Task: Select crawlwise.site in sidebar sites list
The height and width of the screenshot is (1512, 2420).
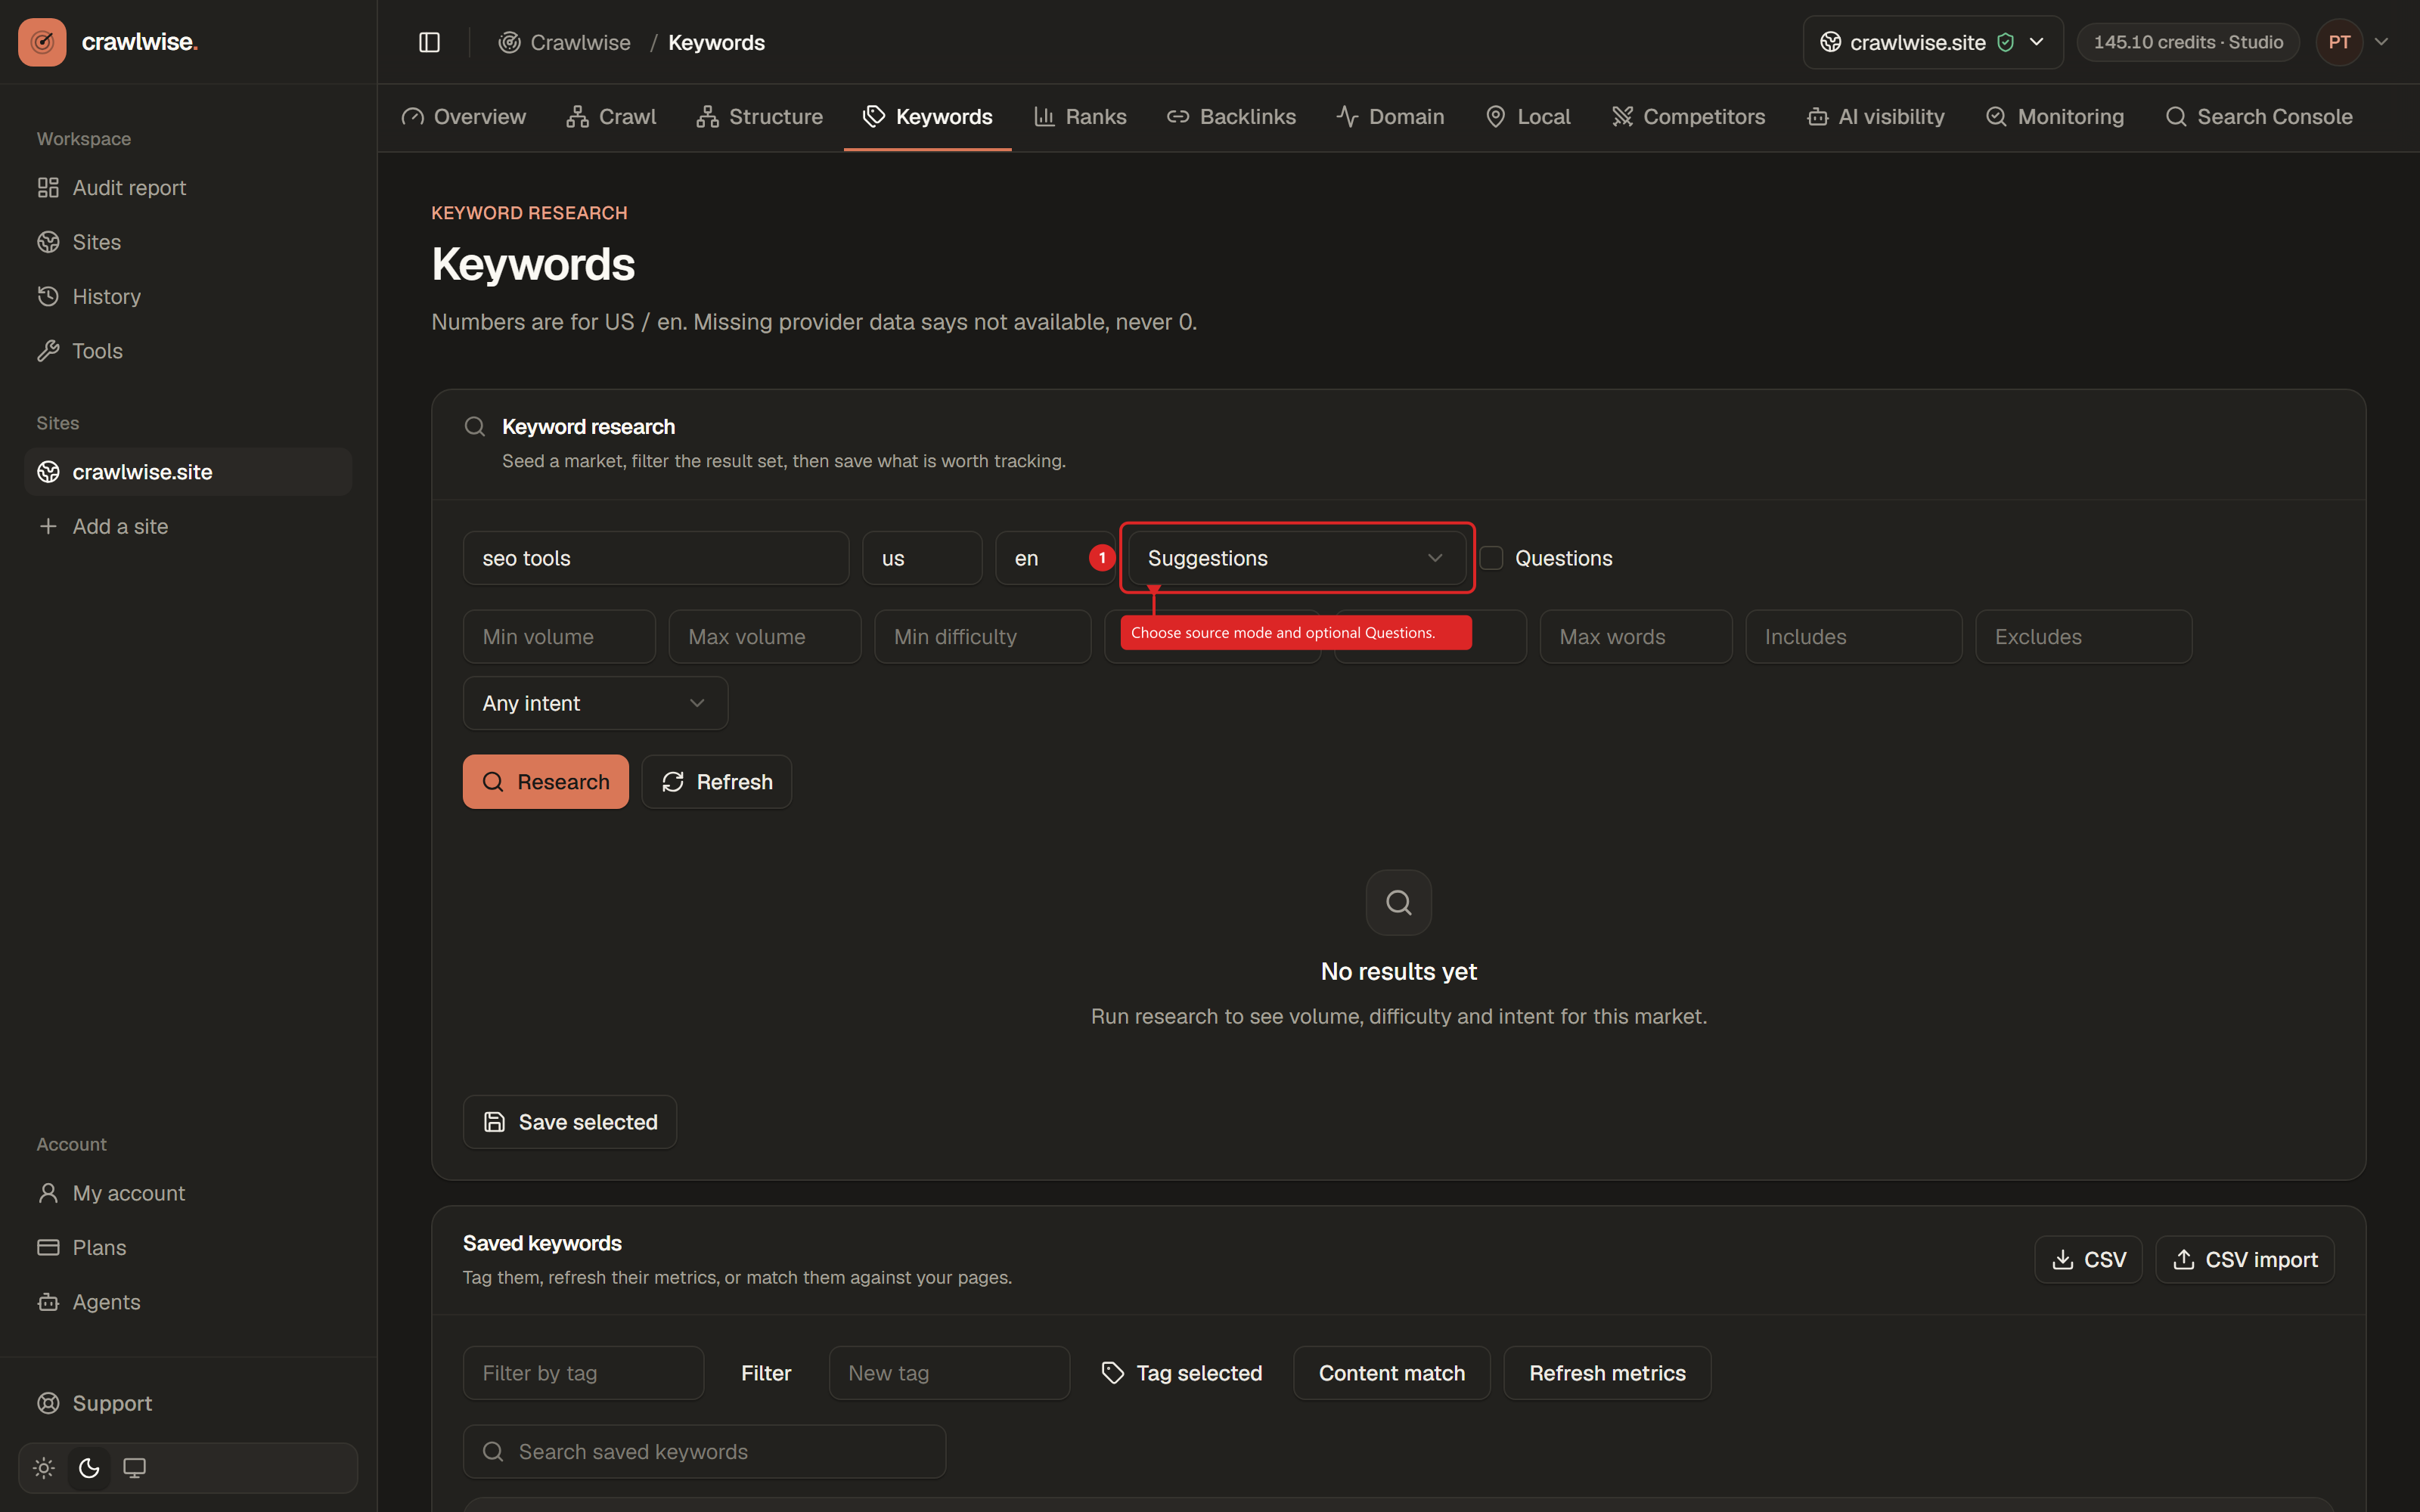Action: [x=188, y=472]
